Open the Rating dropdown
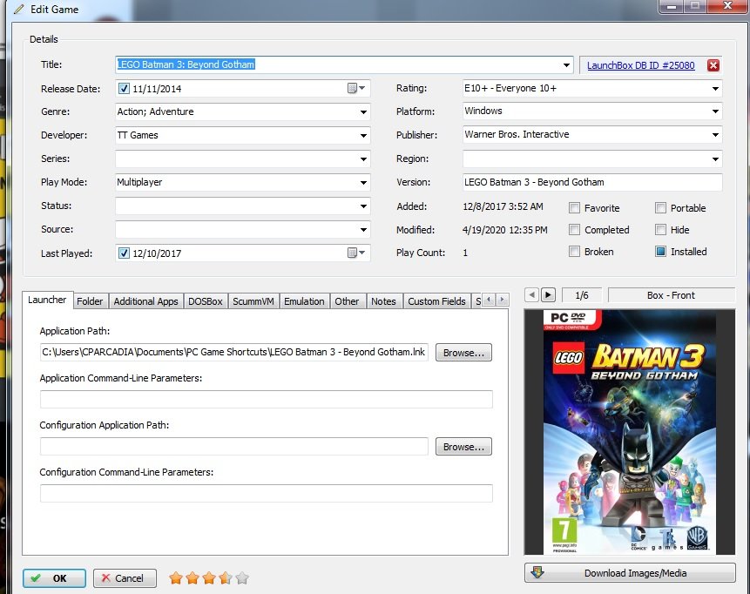 [715, 89]
